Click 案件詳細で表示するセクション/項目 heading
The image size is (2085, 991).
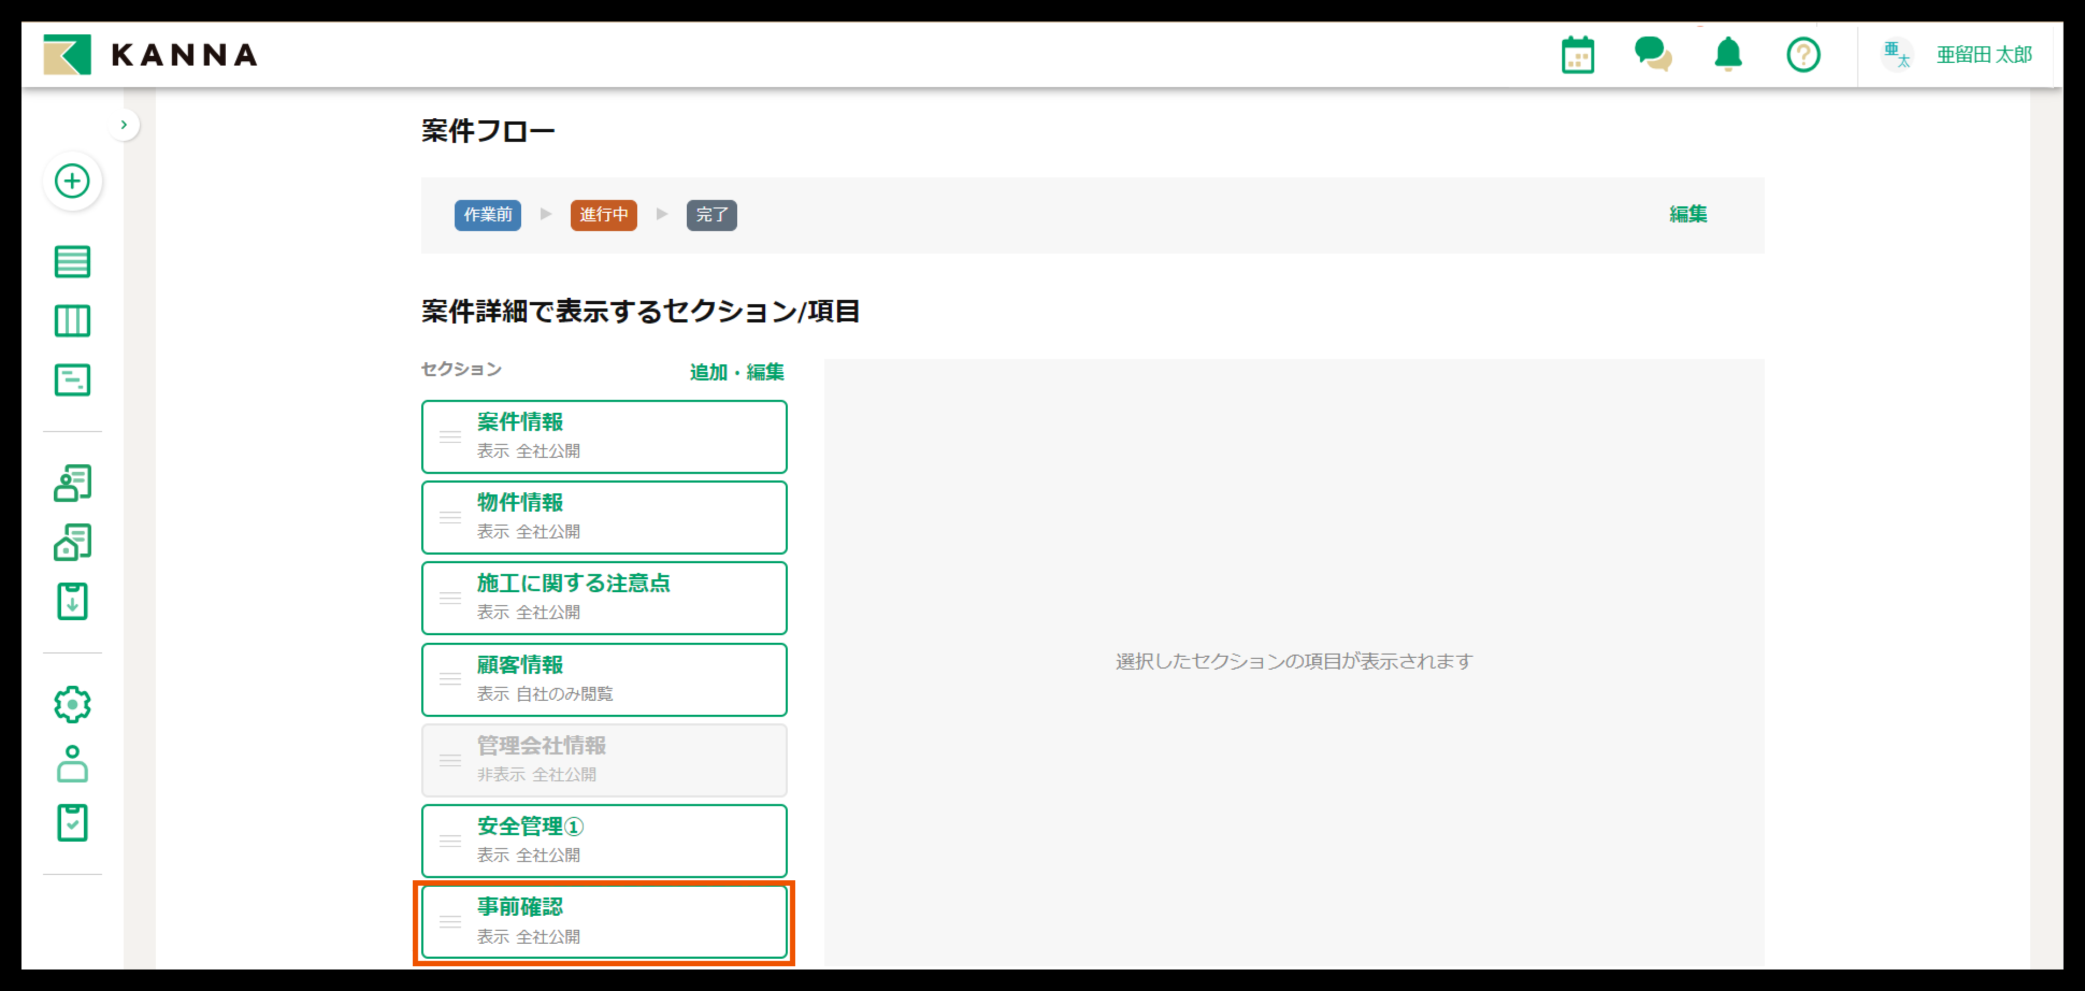640,312
